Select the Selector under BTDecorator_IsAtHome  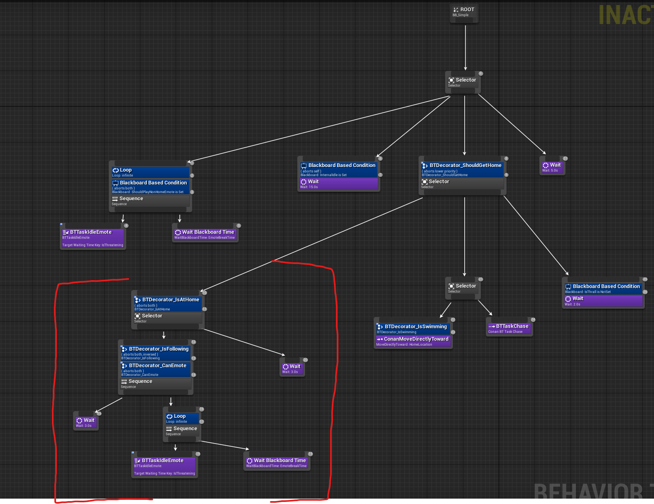[x=167, y=318]
